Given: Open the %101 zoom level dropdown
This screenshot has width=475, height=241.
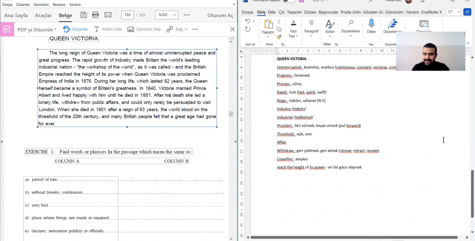Looking at the screenshot, I should tap(166, 15).
